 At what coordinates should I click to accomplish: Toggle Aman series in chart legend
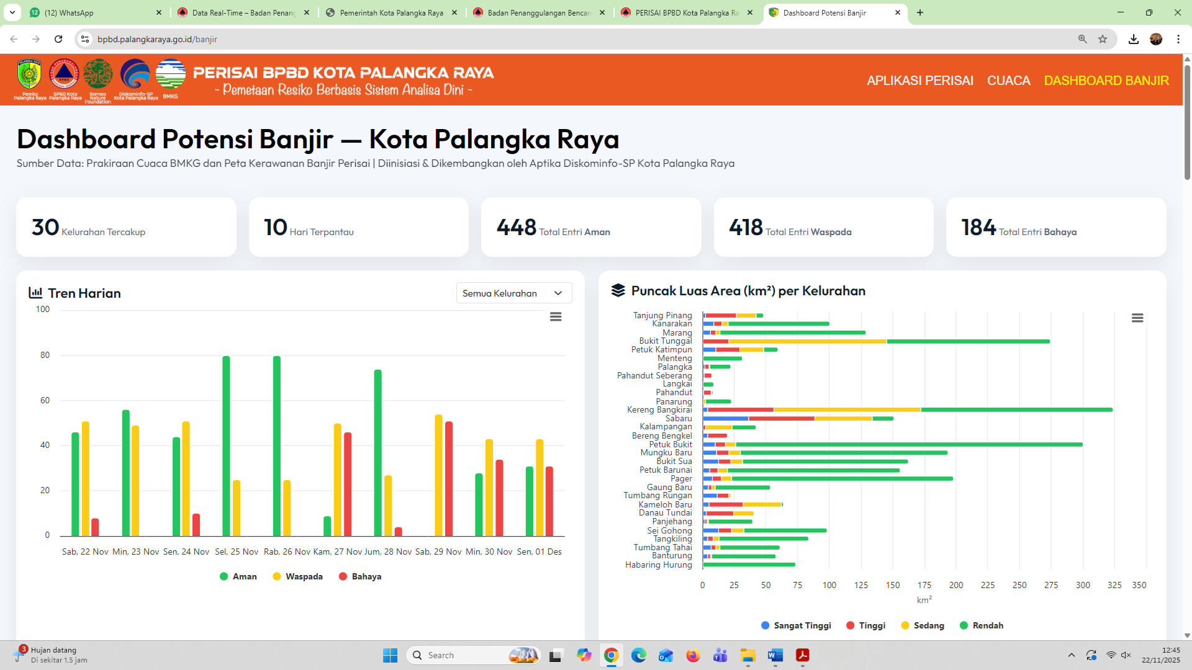coord(238,576)
